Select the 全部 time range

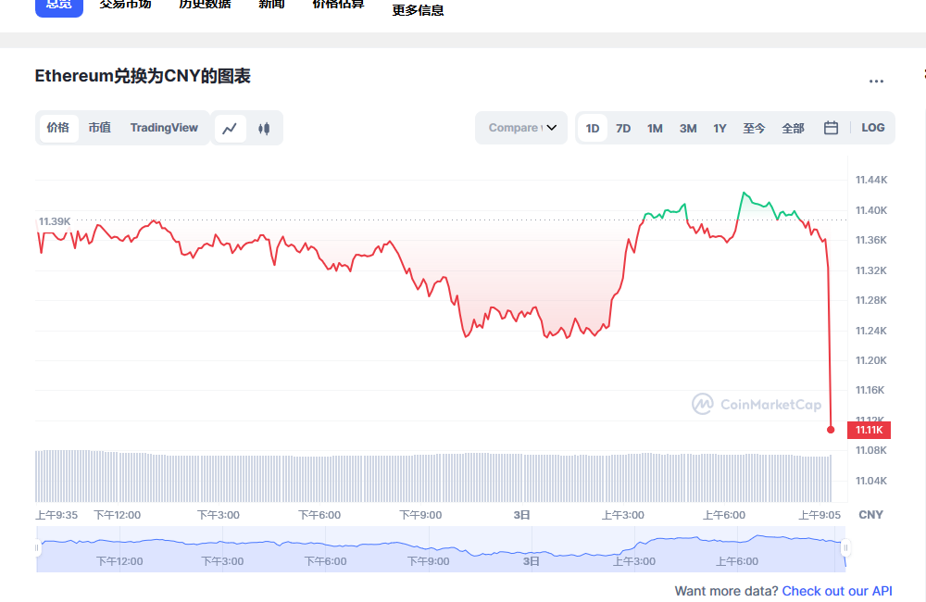[793, 128]
